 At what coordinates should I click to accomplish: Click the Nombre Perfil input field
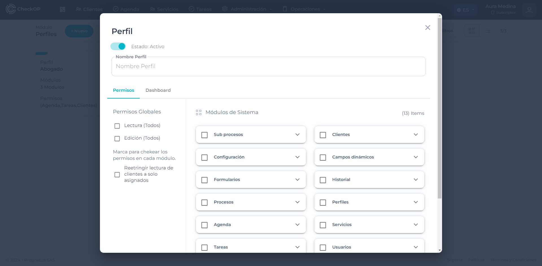coord(268,66)
